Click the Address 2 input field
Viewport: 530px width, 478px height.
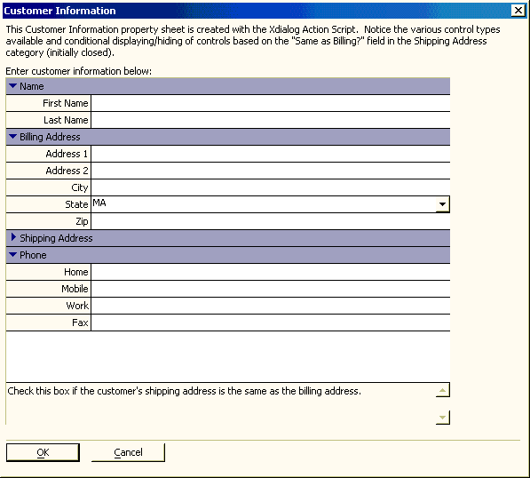[271, 171]
